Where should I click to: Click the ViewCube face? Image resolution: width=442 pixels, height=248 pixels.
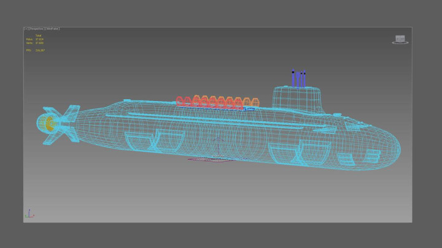click(400, 39)
